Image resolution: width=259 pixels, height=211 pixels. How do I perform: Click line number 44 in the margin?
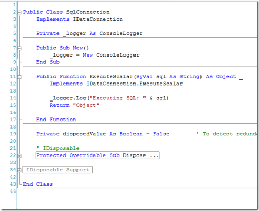[13, 191]
